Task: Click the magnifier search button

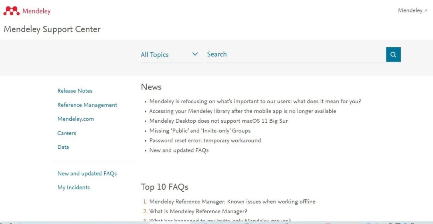Action: (393, 54)
